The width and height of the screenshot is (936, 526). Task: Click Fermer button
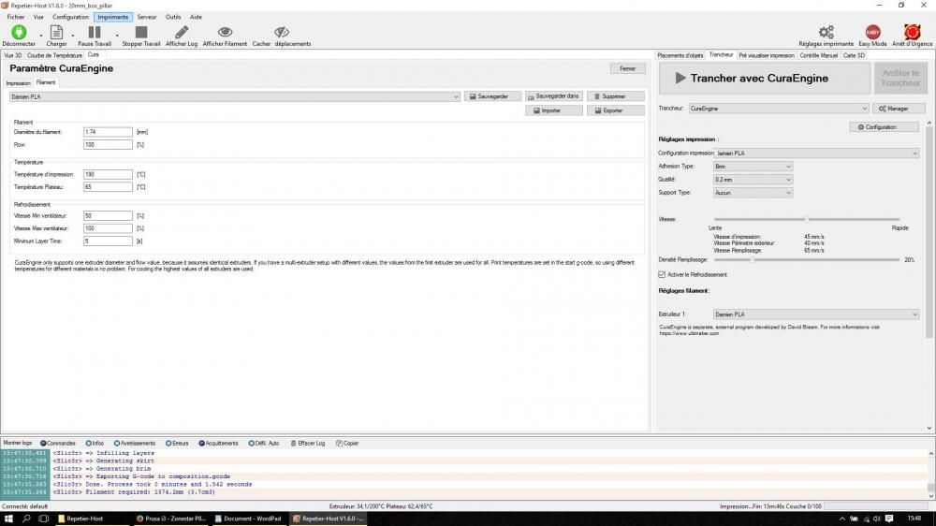(x=627, y=68)
